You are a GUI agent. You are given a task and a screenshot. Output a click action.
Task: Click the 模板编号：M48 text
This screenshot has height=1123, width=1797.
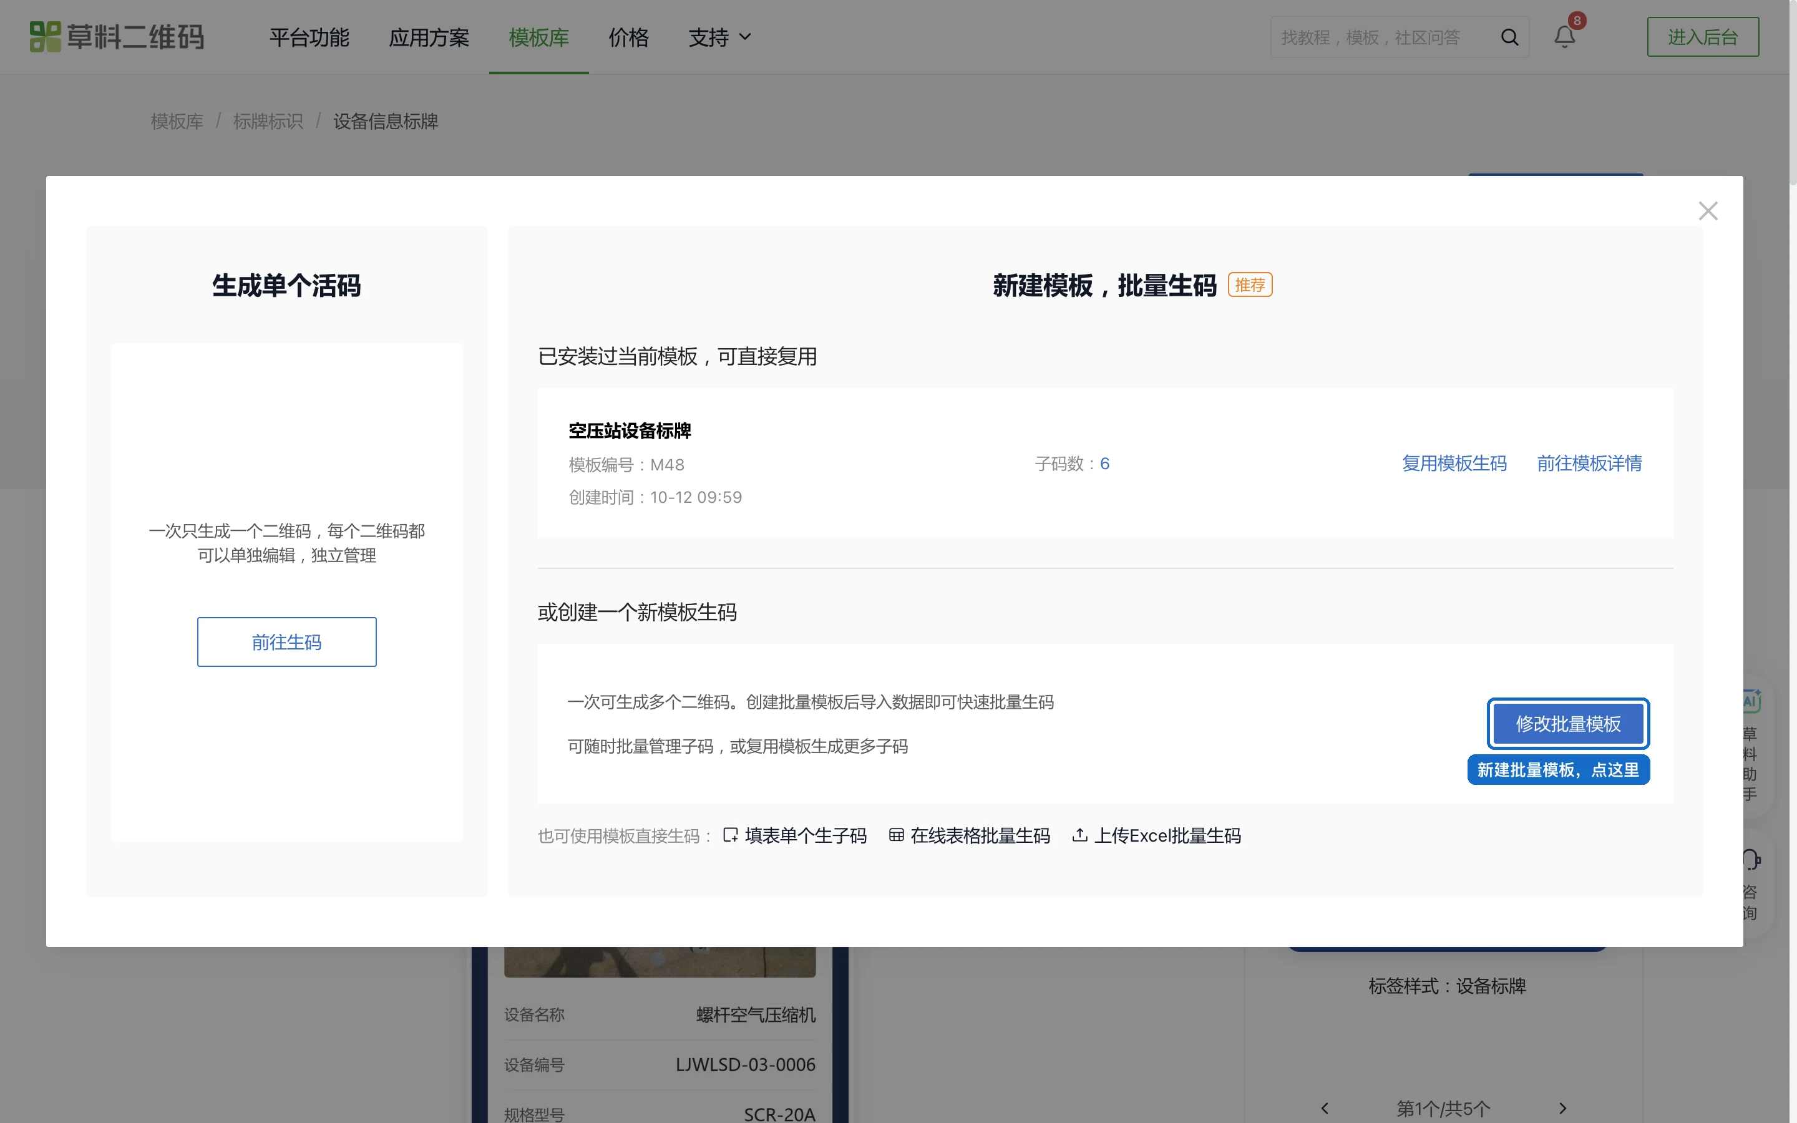coord(626,465)
